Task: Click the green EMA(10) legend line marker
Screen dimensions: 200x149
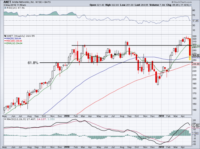Action: pos(5,43)
